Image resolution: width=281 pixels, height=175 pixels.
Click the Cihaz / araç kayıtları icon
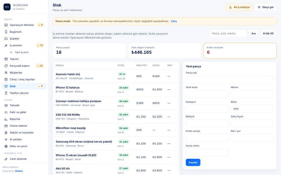[x=6, y=79]
